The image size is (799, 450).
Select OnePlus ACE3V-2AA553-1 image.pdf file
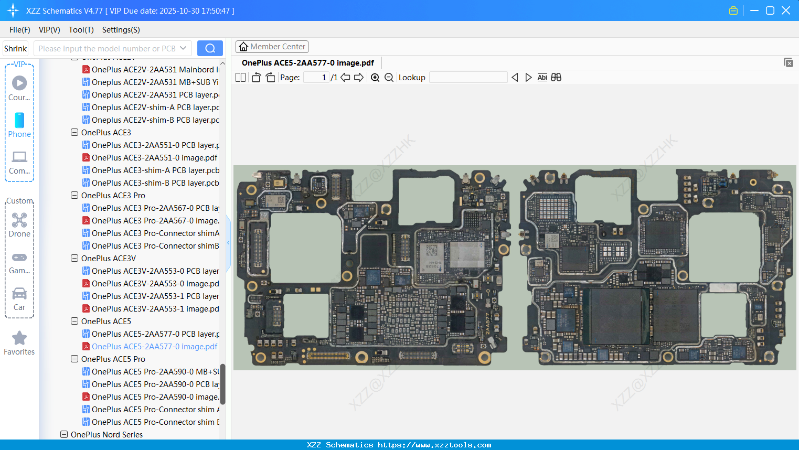(x=152, y=308)
